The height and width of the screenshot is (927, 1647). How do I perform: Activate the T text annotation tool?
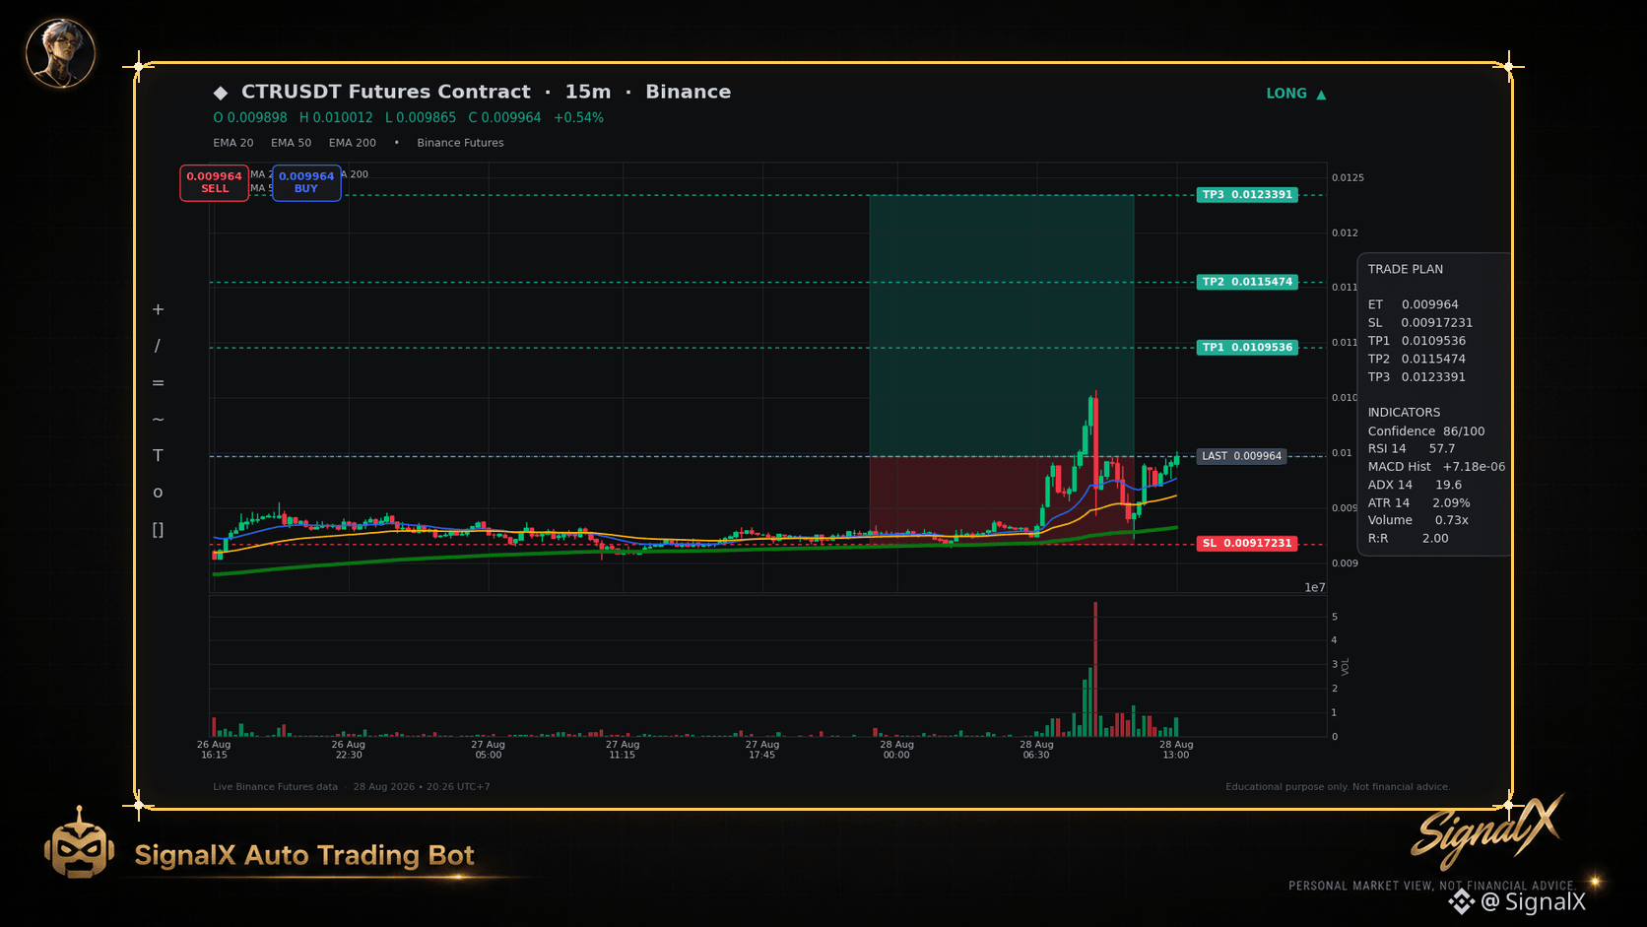(158, 455)
